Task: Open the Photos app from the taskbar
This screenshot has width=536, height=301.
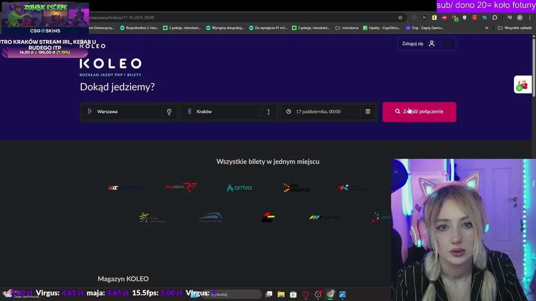Action: click(x=343, y=294)
